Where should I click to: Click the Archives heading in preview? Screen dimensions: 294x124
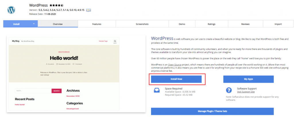pyautogui.click(x=73, y=91)
